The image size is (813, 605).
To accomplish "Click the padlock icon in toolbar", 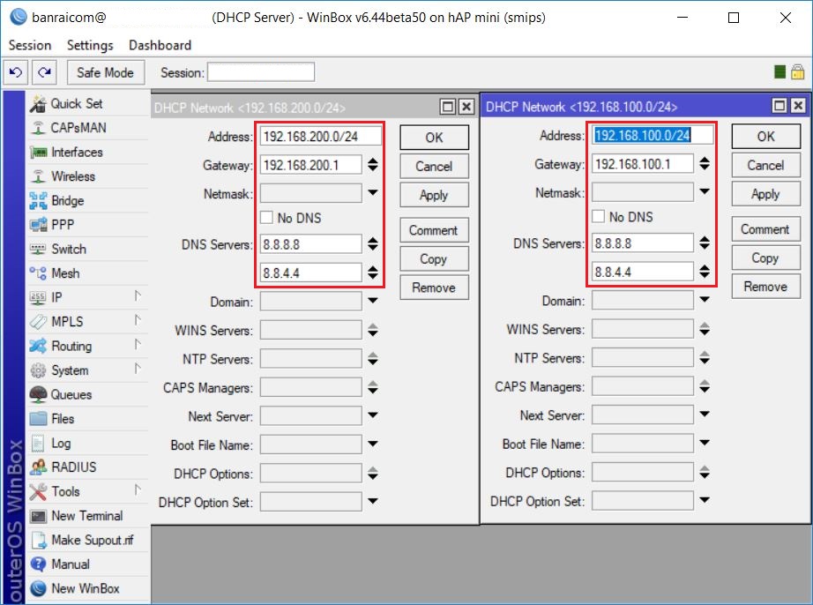I will point(798,72).
